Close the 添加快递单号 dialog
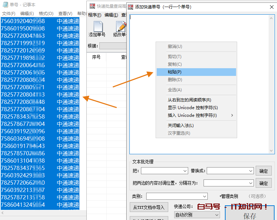This screenshot has height=220, width=277. point(272,7)
